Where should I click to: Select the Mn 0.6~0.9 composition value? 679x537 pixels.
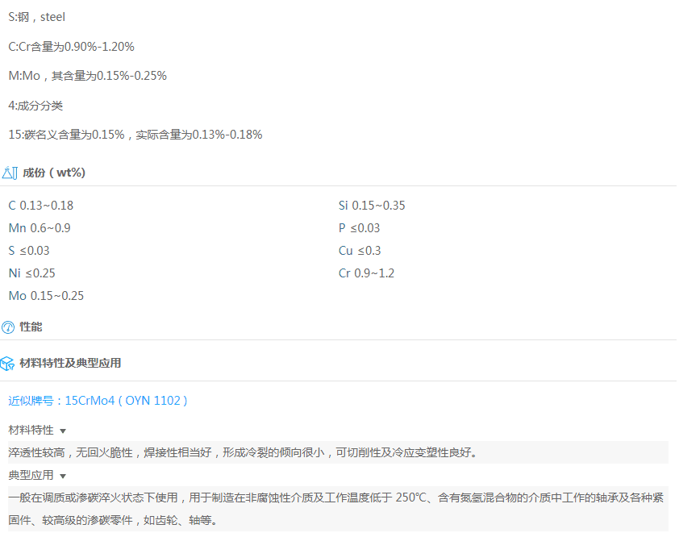tap(40, 228)
